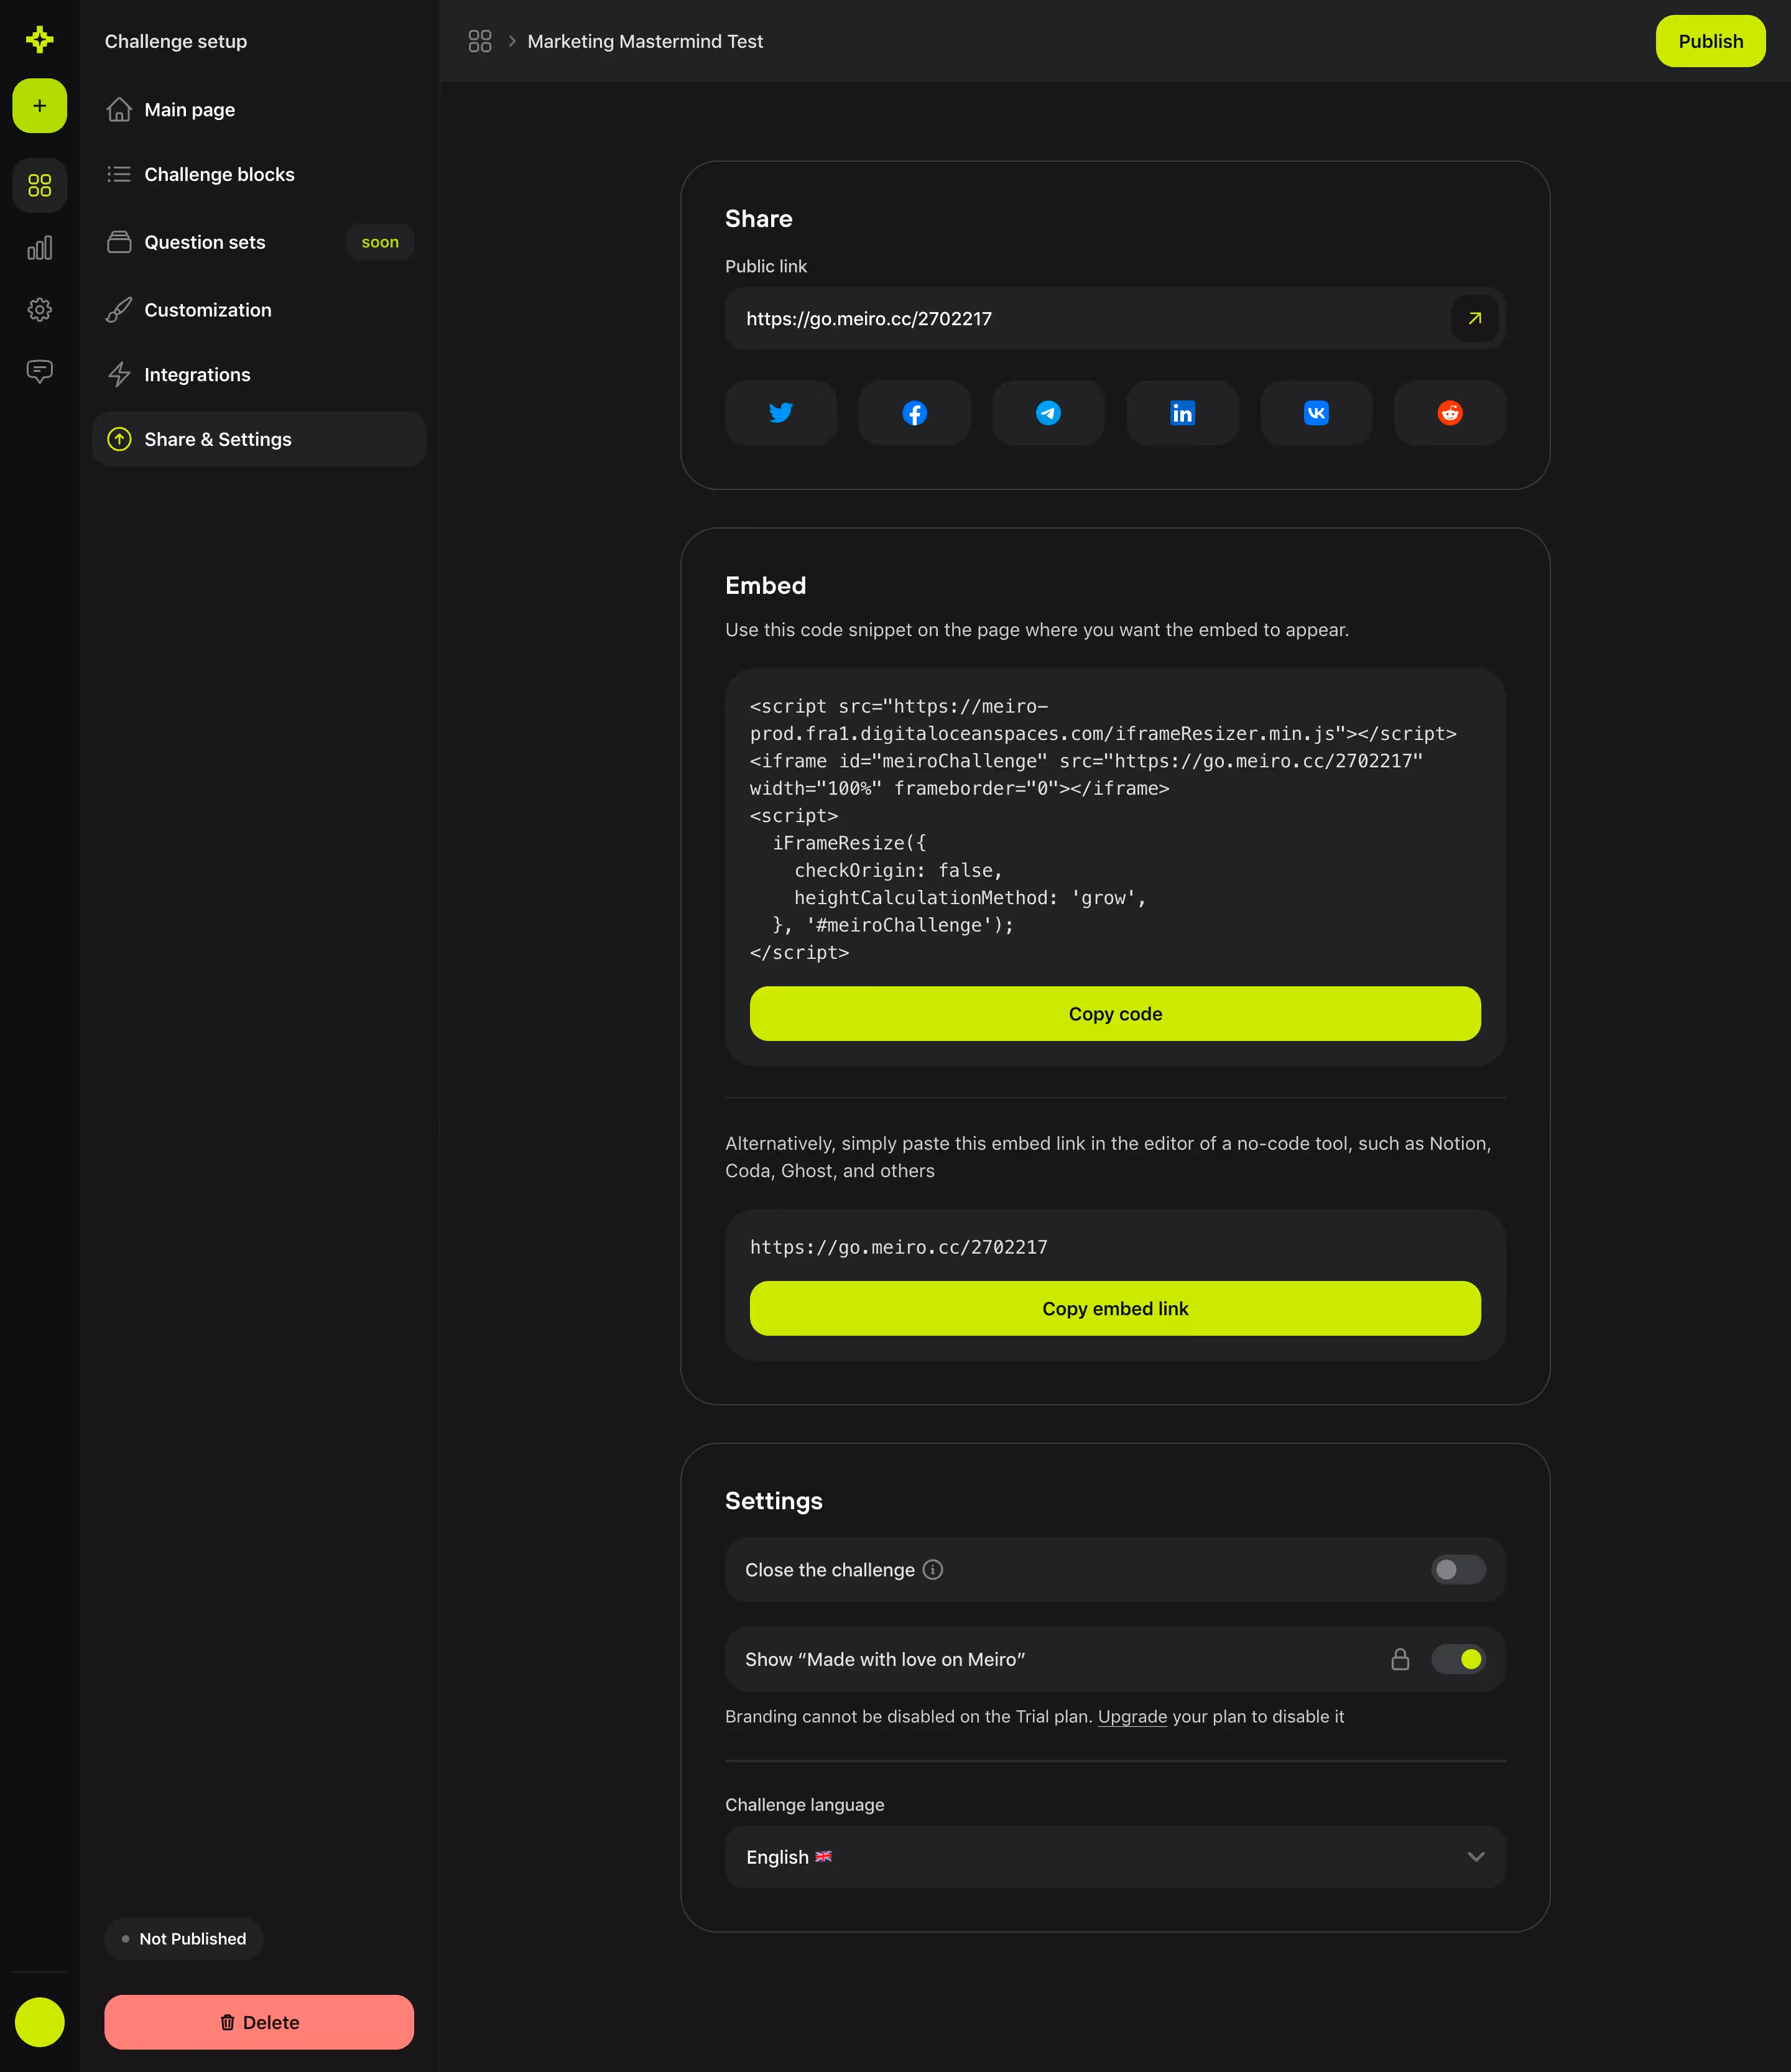Viewport: 1791px width, 2072px height.
Task: Click the Publish button
Action: 1710,41
